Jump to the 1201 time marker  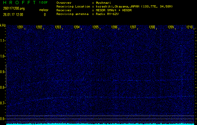20,27
